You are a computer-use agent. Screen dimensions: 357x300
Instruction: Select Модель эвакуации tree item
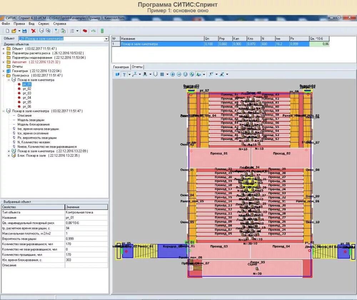[31, 120]
